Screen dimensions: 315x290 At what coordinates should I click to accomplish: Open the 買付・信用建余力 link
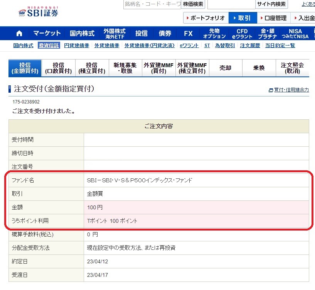[x=291, y=90]
